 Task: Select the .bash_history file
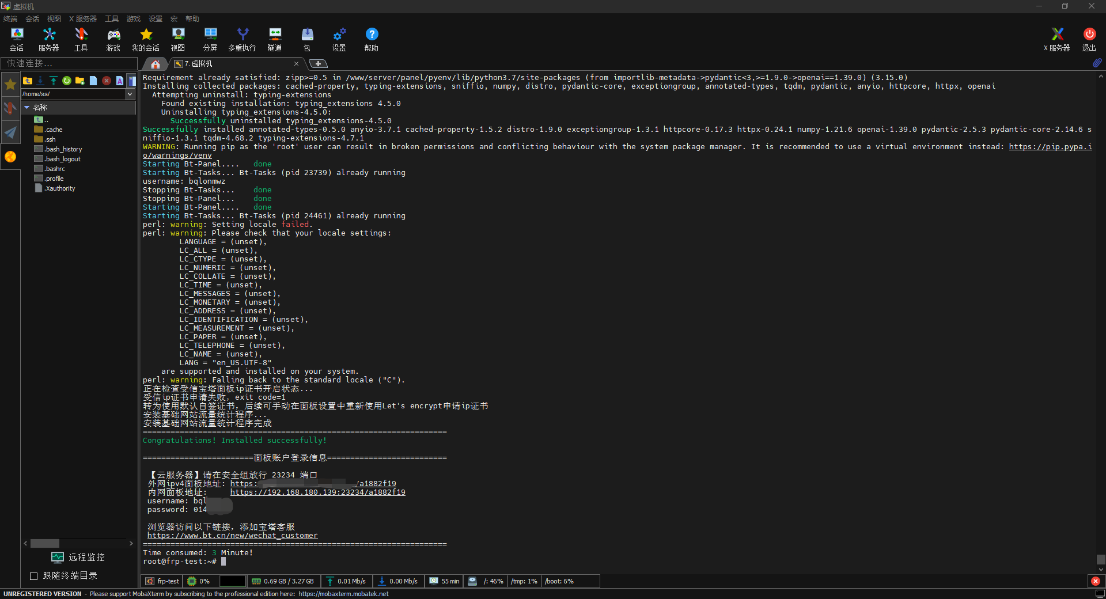coord(58,149)
